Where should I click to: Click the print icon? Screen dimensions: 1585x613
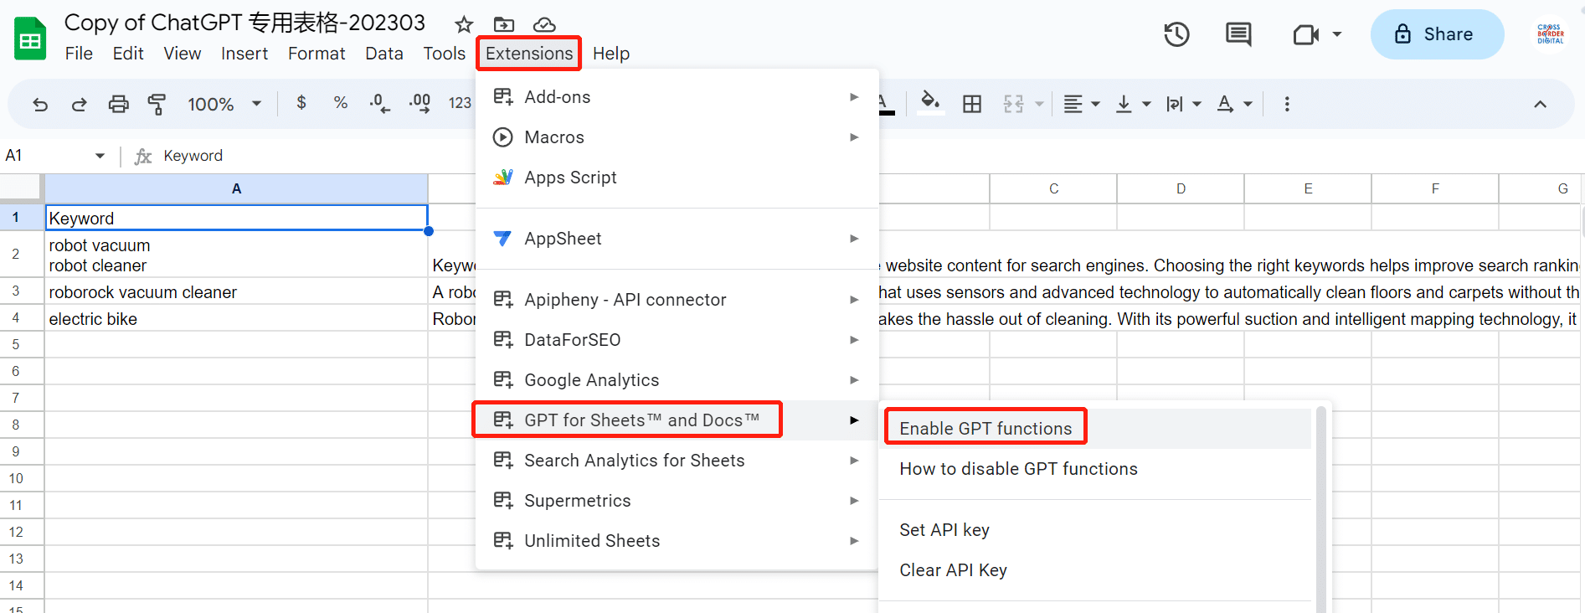tap(118, 104)
